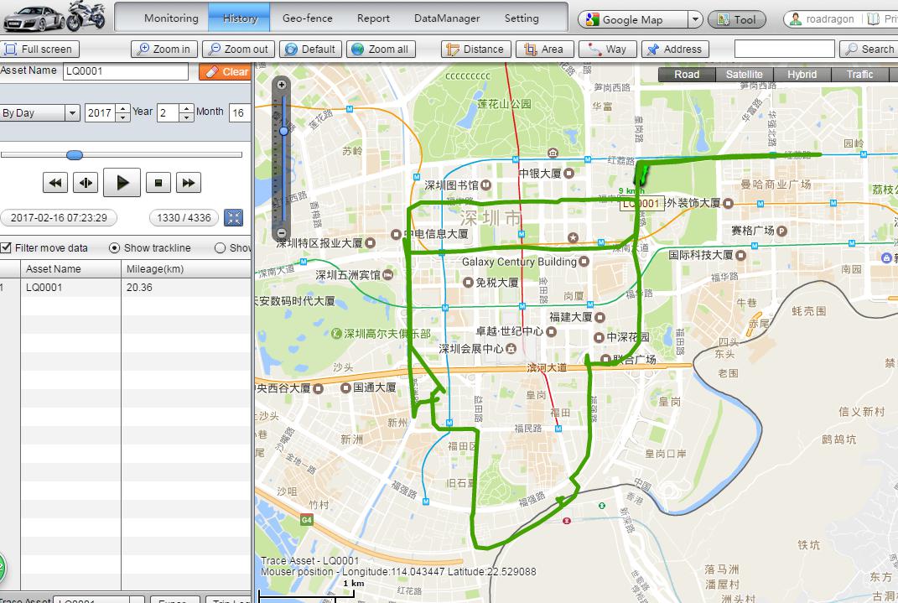Click the point counter 1330 / 4336
This screenshot has height=603, width=898.
(x=184, y=217)
